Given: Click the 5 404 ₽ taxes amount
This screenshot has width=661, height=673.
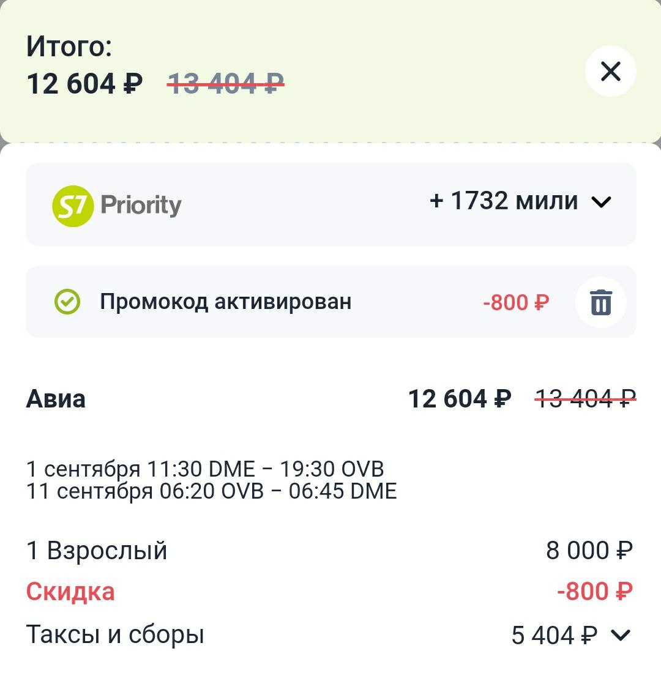Looking at the screenshot, I should tap(554, 635).
